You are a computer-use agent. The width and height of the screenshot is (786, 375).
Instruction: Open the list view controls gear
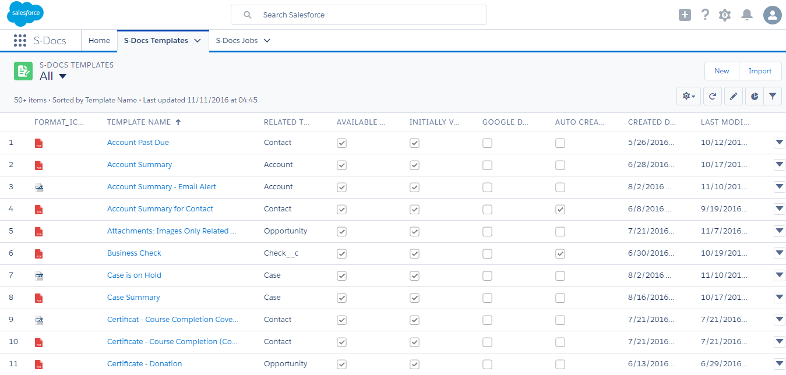click(x=689, y=96)
